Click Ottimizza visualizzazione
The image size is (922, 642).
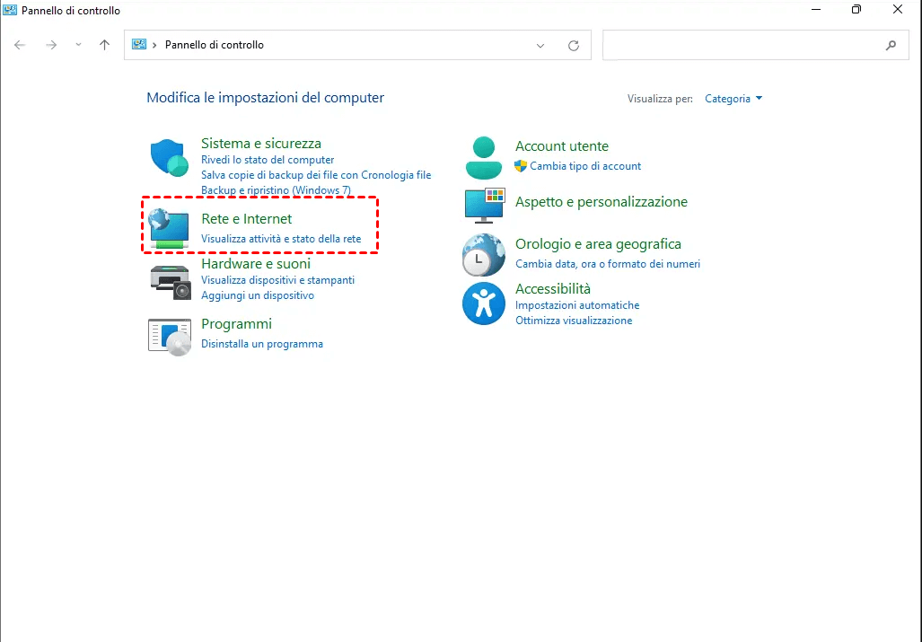[x=574, y=321]
